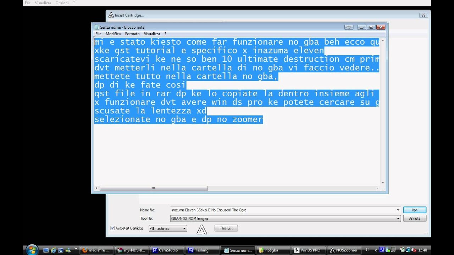
Task: Expand the Nome file dropdown arrow
Action: [398, 210]
